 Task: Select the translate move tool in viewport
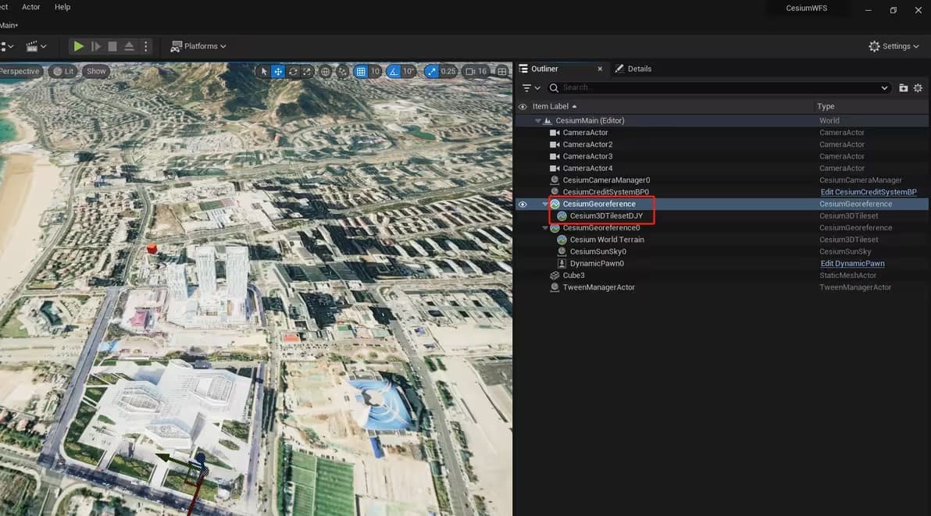pos(278,72)
